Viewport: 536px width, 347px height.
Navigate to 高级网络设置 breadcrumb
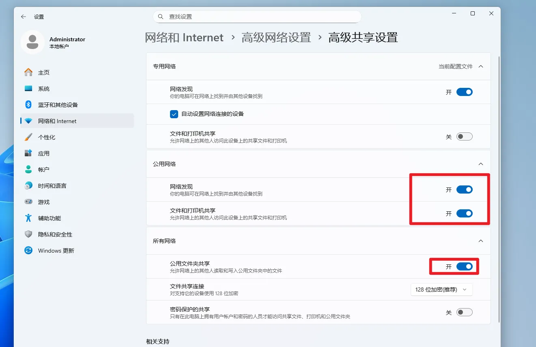pyautogui.click(x=276, y=38)
